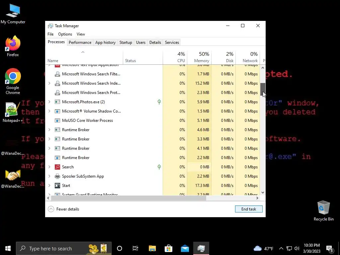This screenshot has width=340, height=255.
Task: Open Cortana circle on taskbar
Action: click(x=120, y=248)
